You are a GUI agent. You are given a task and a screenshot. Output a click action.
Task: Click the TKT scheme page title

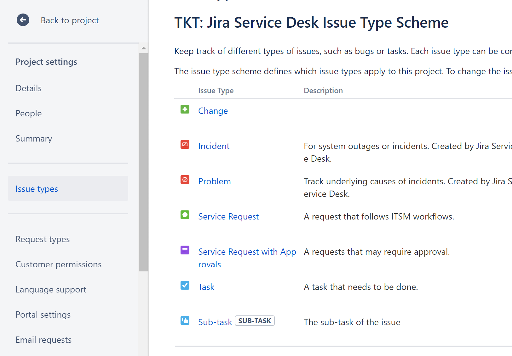pyautogui.click(x=311, y=23)
